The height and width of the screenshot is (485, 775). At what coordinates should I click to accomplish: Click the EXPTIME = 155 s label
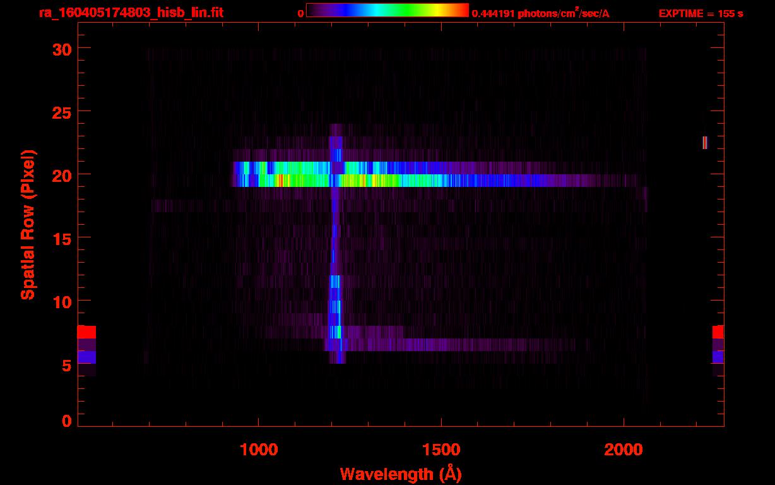click(701, 13)
